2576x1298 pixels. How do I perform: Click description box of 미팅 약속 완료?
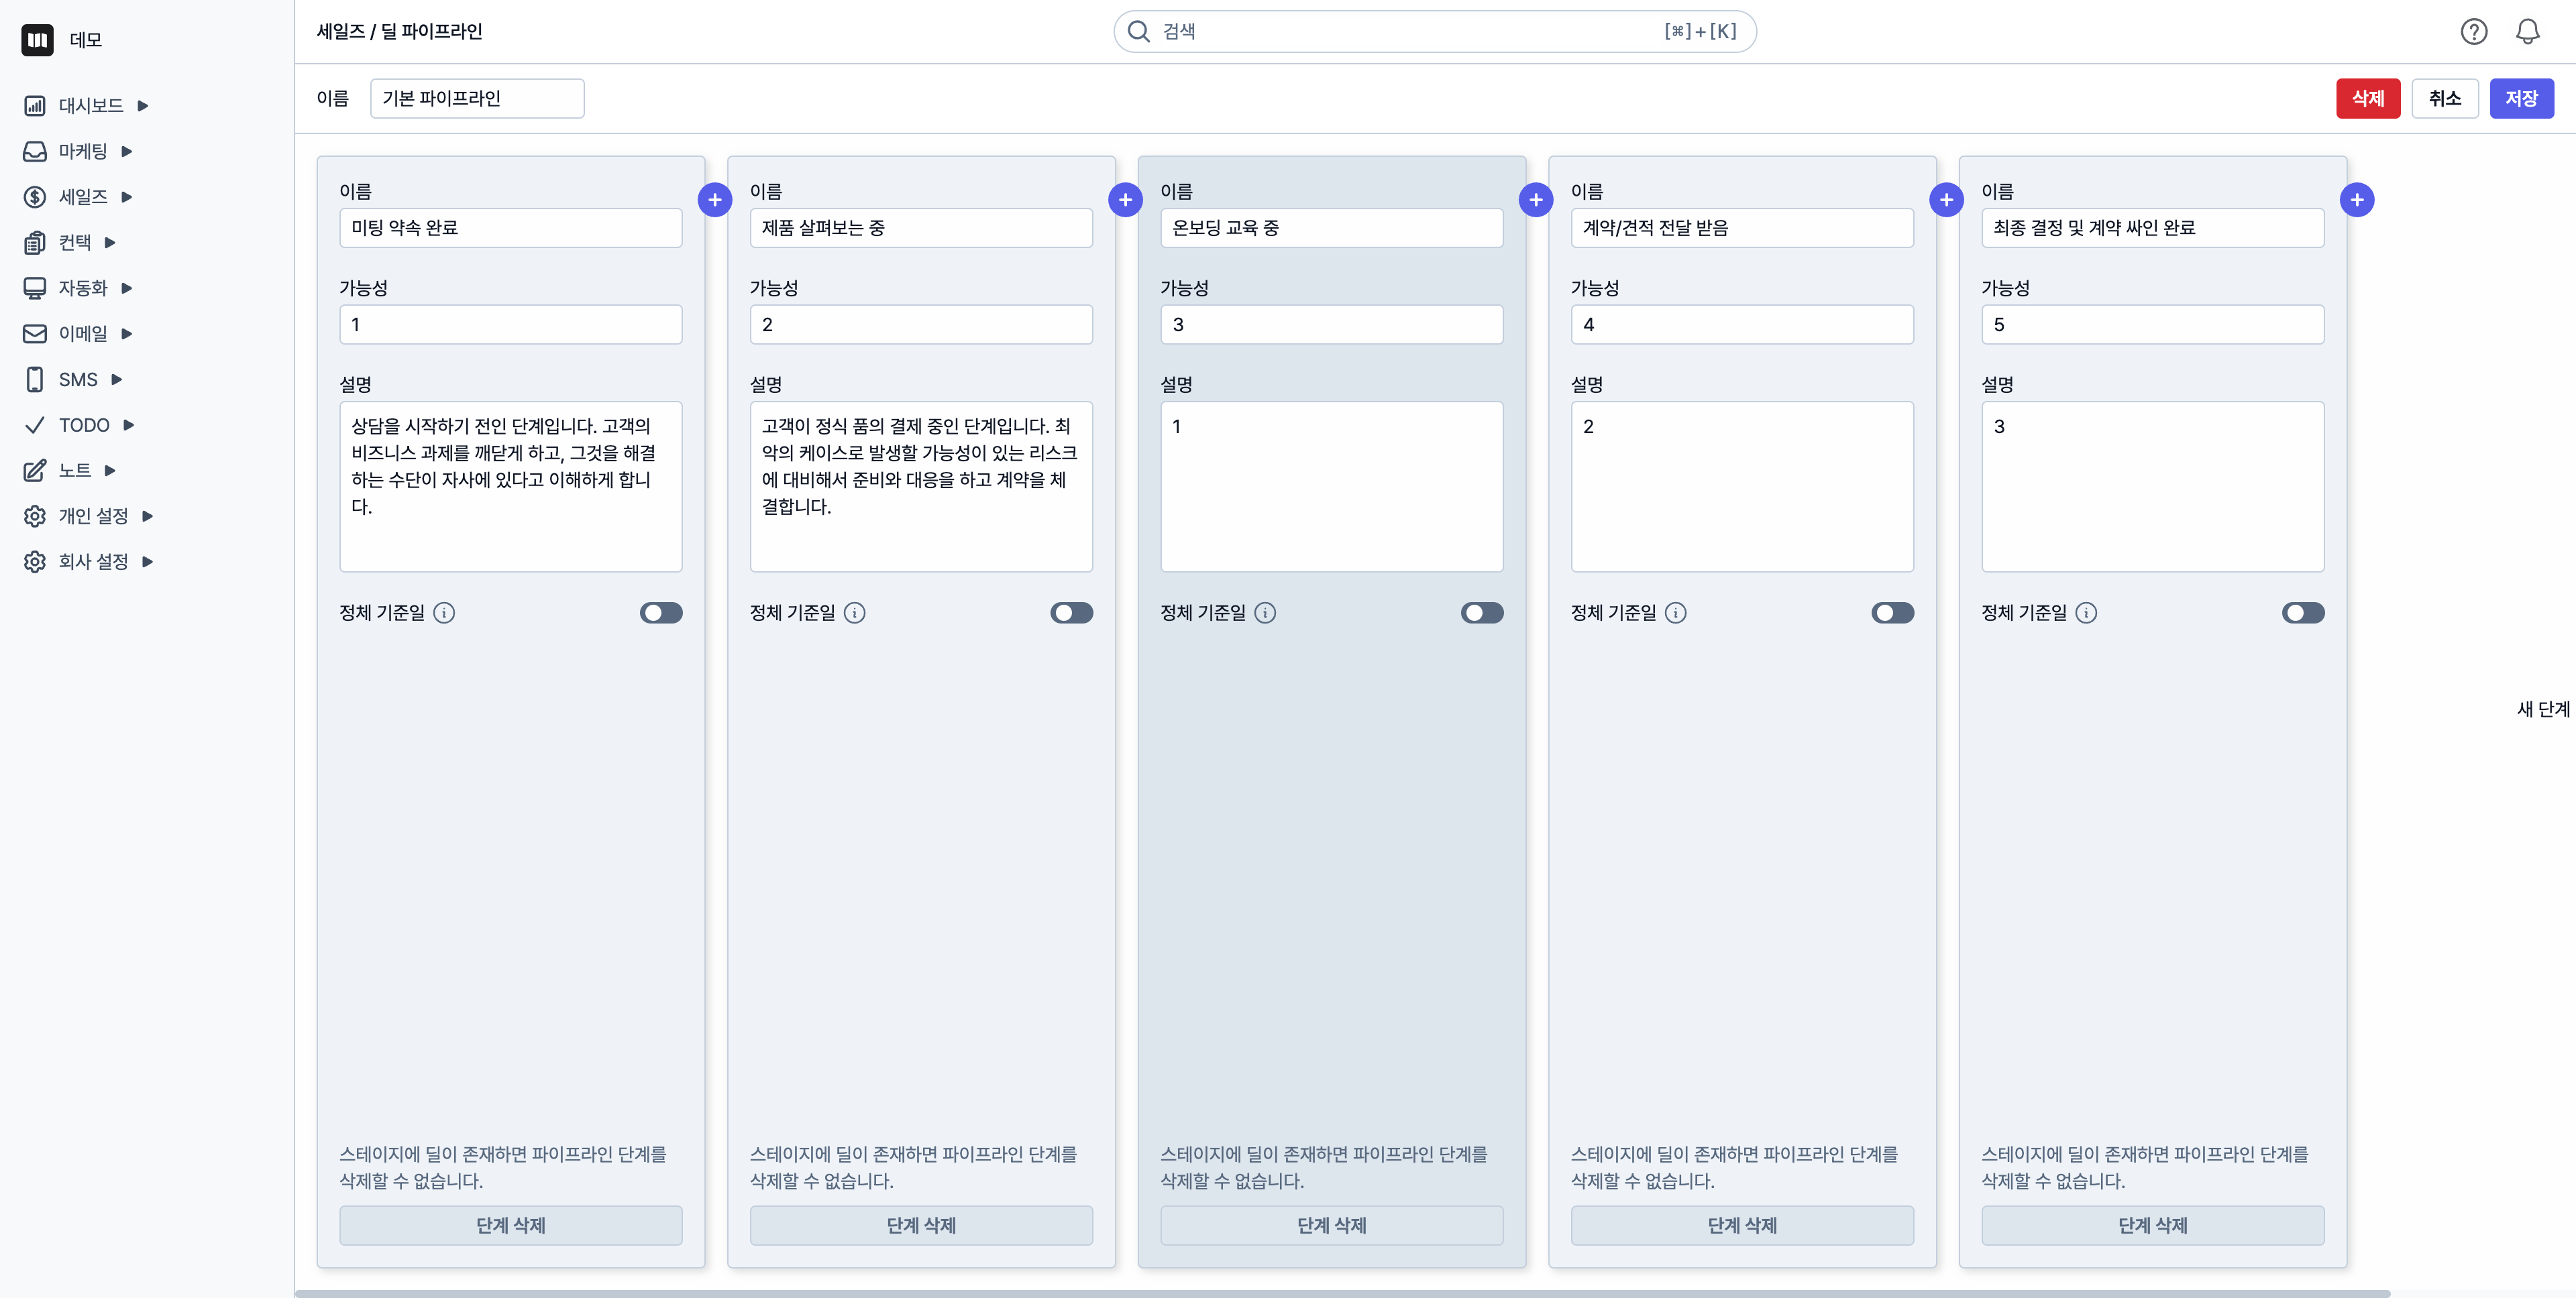point(511,487)
